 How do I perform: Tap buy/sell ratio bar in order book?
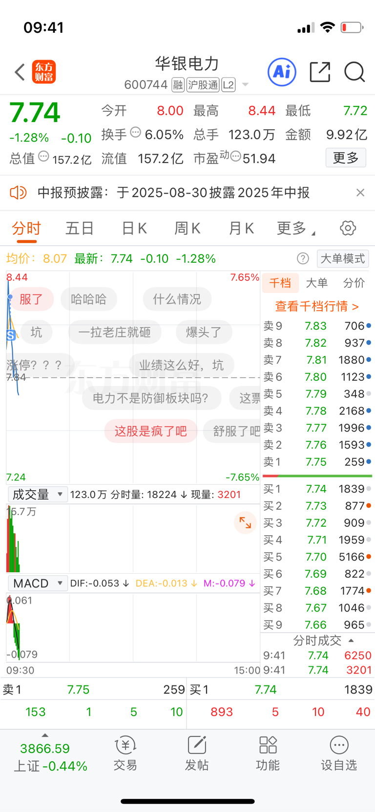(317, 476)
